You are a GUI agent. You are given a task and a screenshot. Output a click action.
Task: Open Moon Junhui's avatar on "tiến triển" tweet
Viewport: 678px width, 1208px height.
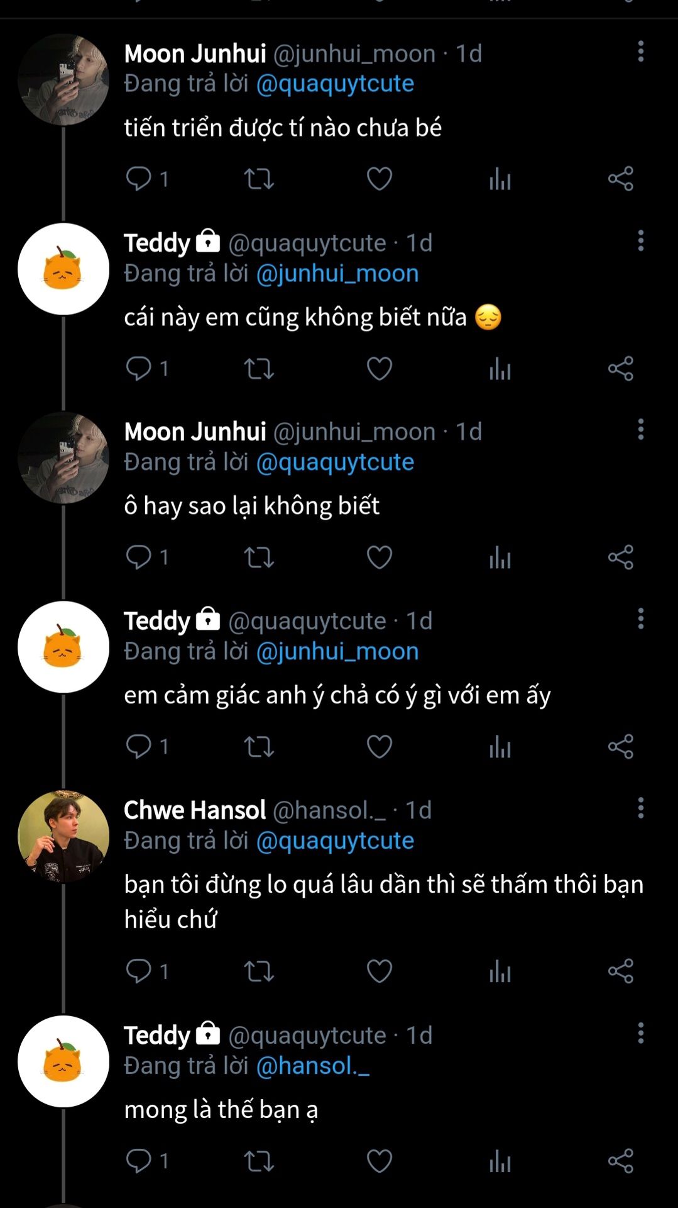63,80
